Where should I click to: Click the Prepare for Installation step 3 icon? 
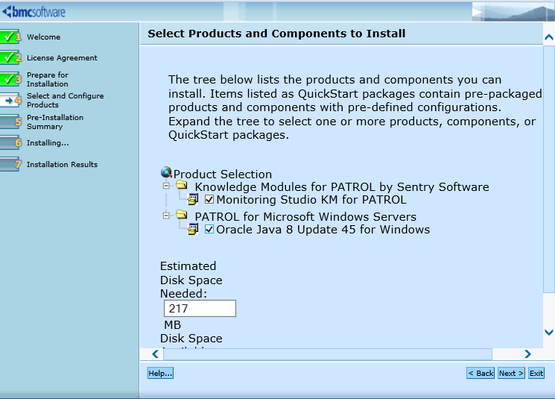[x=10, y=79]
